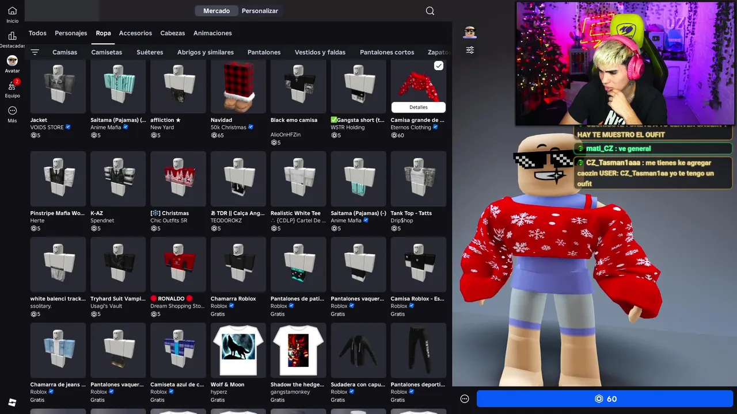Select Personajes category tab
Screen dimensions: 737x414
71,33
